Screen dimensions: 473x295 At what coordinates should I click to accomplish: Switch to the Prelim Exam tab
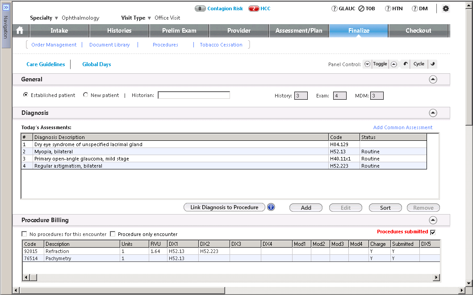click(179, 30)
